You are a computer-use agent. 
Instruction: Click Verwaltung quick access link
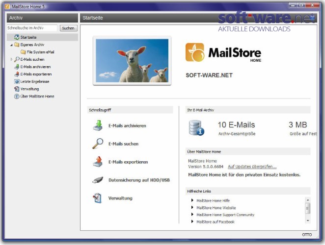[x=120, y=198]
